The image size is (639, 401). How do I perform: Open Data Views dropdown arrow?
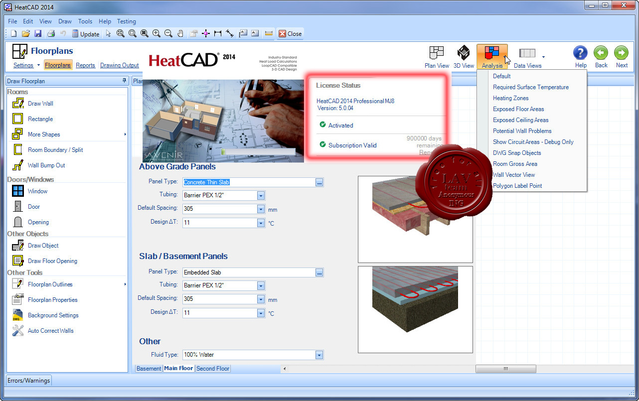point(543,57)
